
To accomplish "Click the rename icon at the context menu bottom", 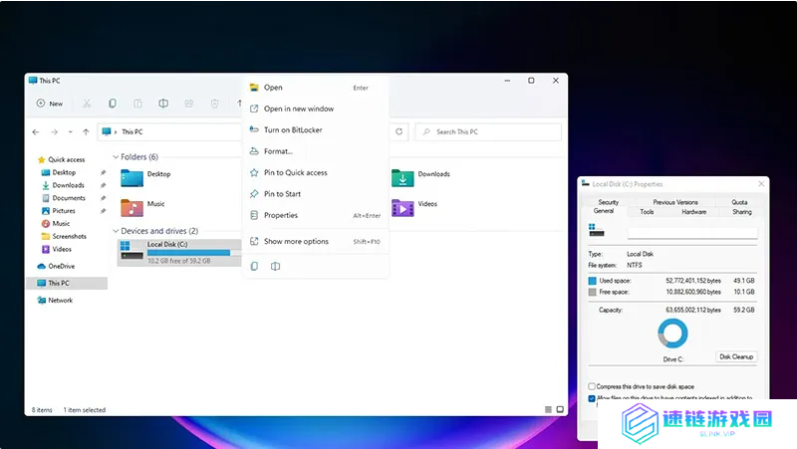I will [275, 266].
